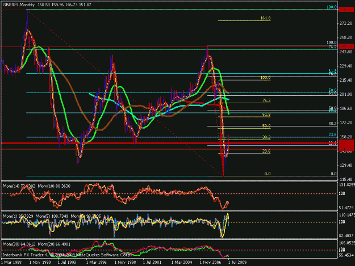
Task: Select the 1 Mar 1996 date label
Action: tap(97, 262)
